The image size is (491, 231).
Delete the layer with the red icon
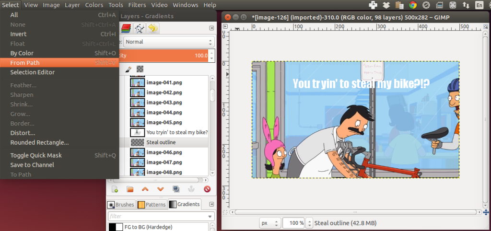[x=207, y=189]
